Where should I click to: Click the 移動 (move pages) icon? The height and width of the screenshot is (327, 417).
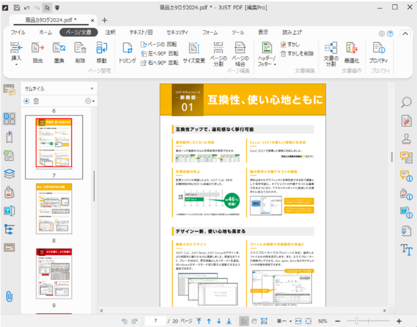101,48
